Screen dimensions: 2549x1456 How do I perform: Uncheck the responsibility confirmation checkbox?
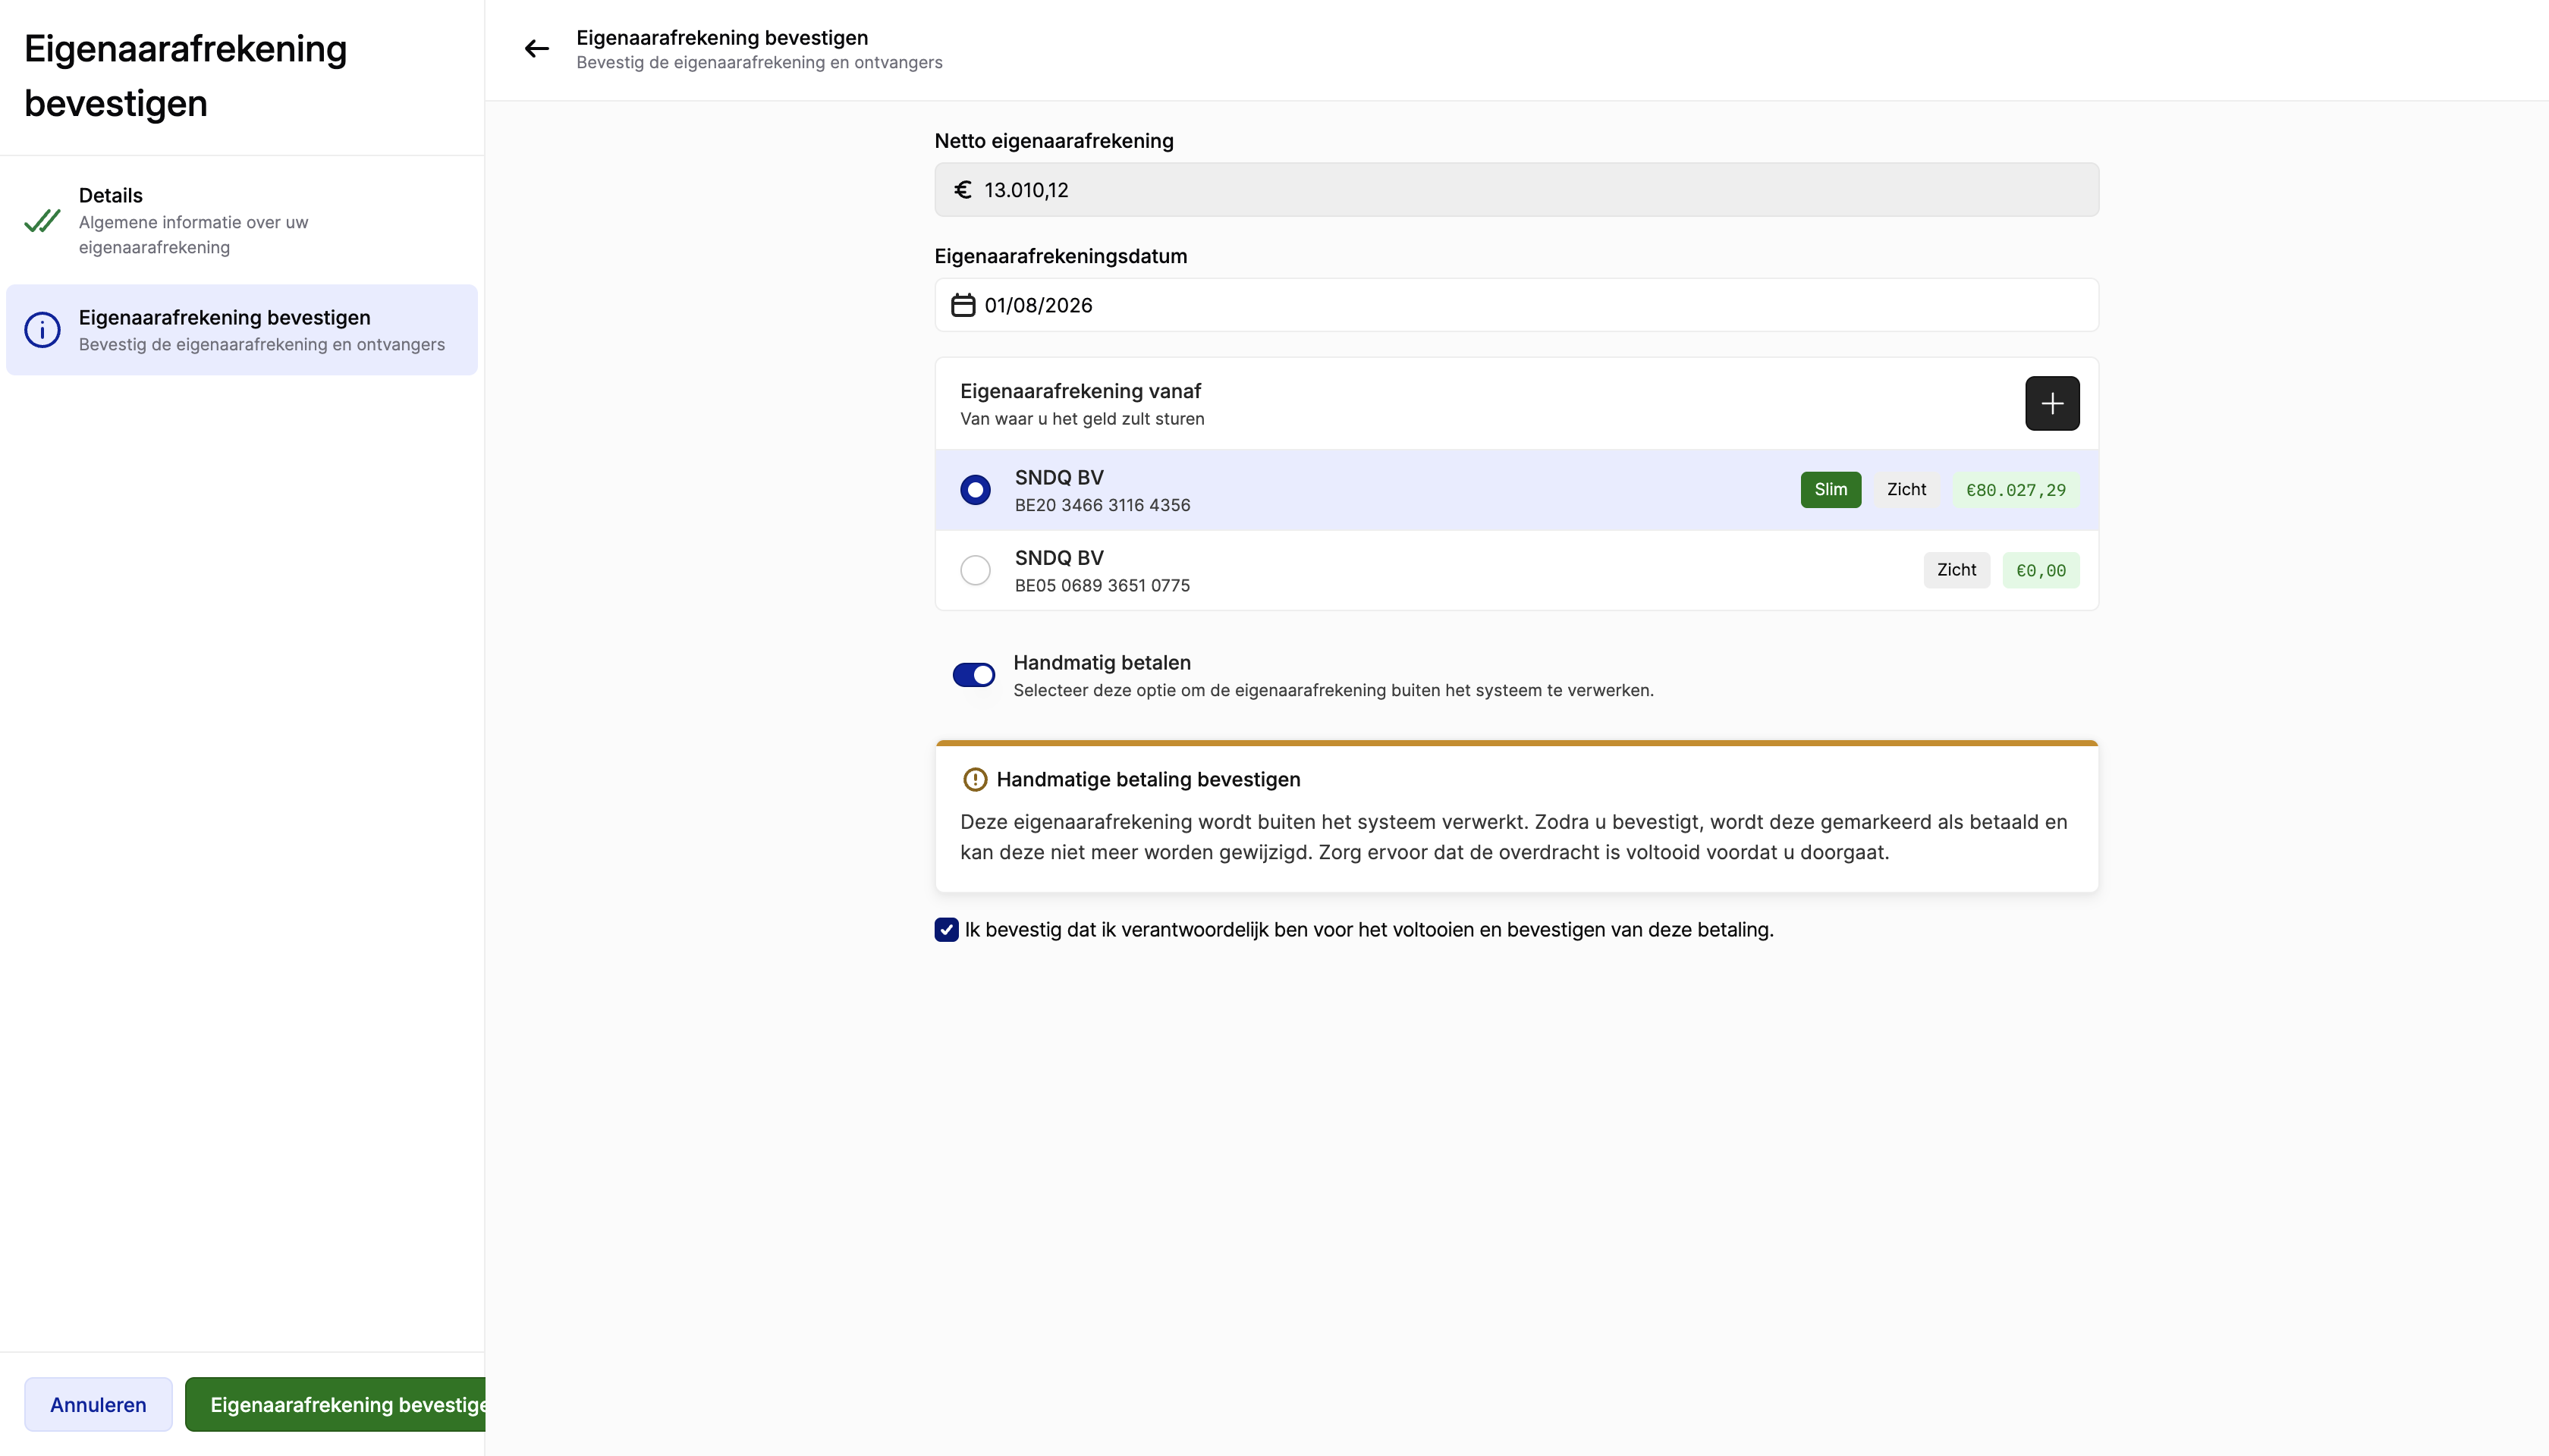[x=945, y=930]
